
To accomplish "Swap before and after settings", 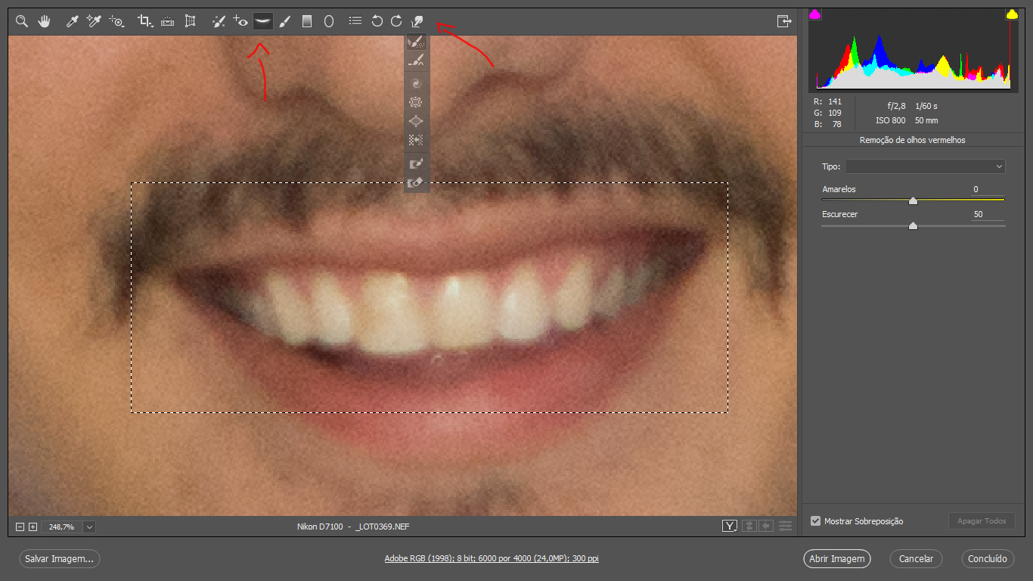I will click(749, 526).
